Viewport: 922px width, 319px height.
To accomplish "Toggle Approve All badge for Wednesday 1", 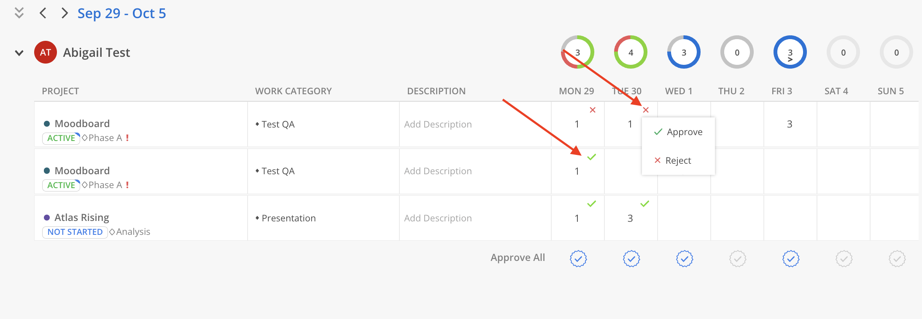I will 685,258.
